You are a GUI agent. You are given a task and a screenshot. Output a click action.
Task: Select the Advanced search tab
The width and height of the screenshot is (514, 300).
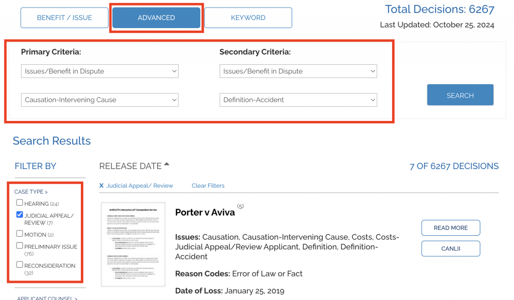point(157,18)
